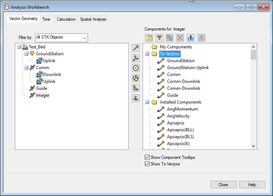
Task: Click the GroundStation-Uplink vector icon
Action: pos(161,68)
